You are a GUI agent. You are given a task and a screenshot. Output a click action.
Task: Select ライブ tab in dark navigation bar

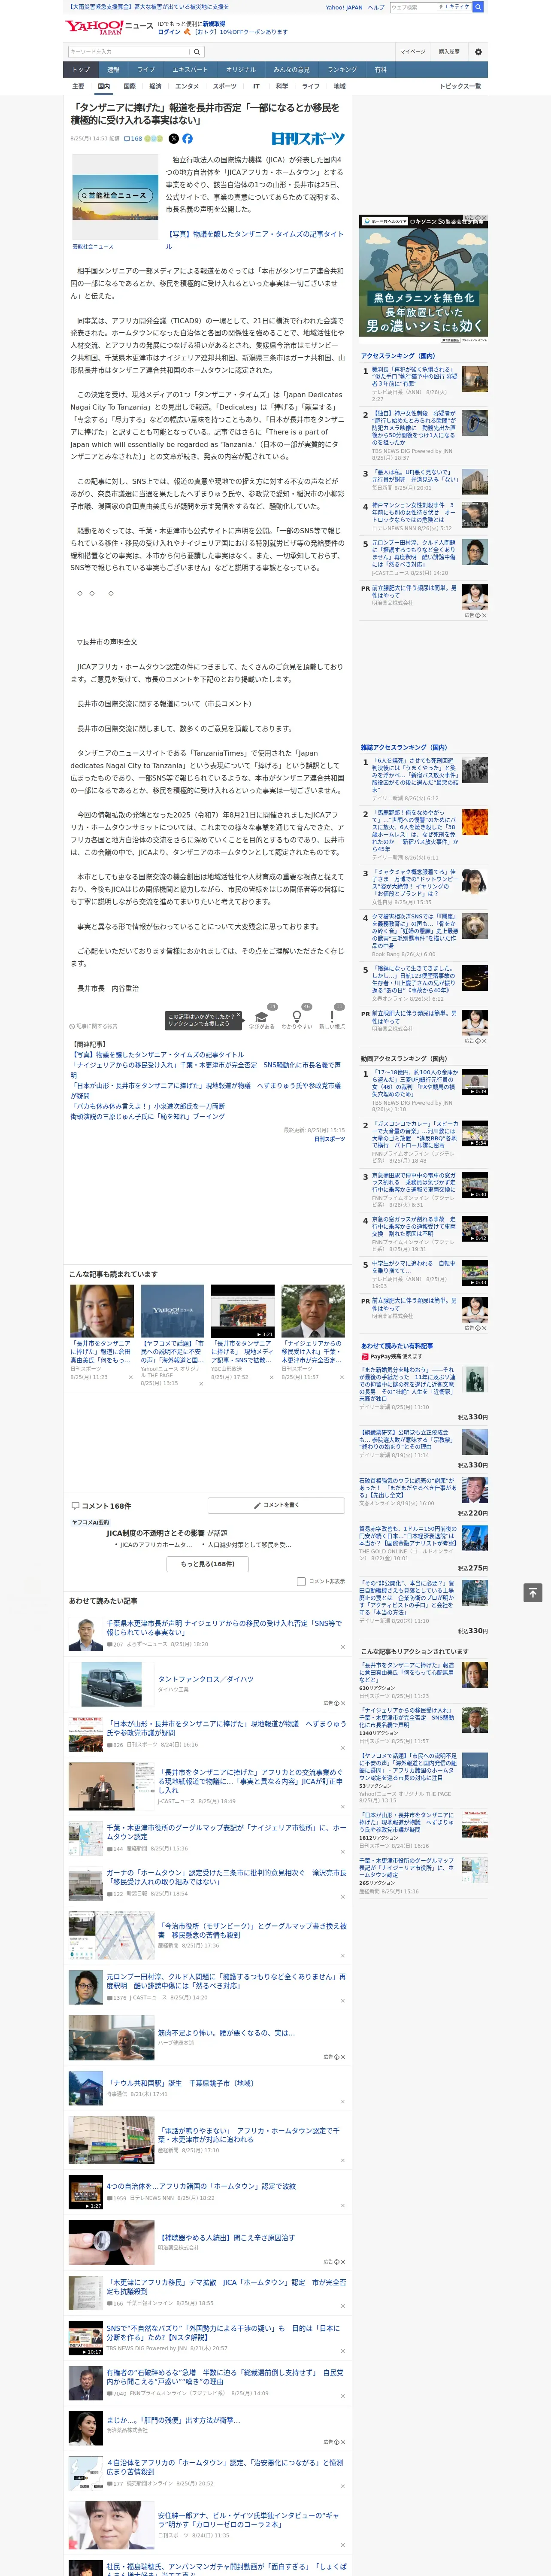146,70
